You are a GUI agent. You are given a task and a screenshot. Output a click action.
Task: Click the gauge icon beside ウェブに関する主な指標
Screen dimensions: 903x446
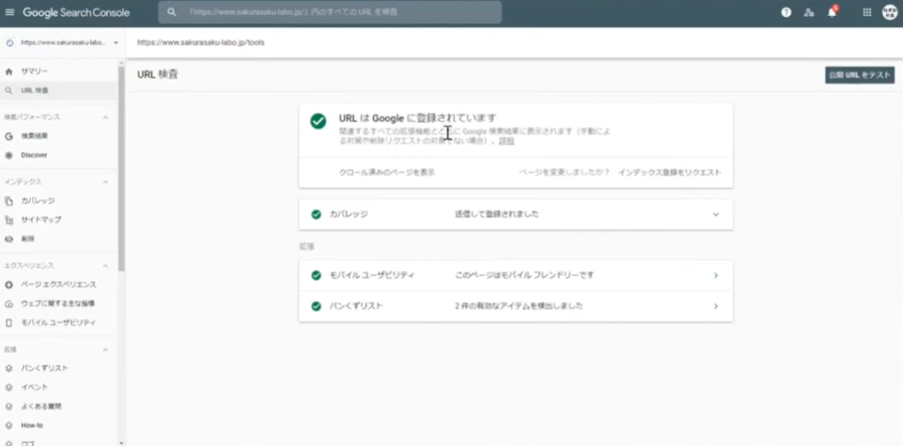pyautogui.click(x=9, y=304)
